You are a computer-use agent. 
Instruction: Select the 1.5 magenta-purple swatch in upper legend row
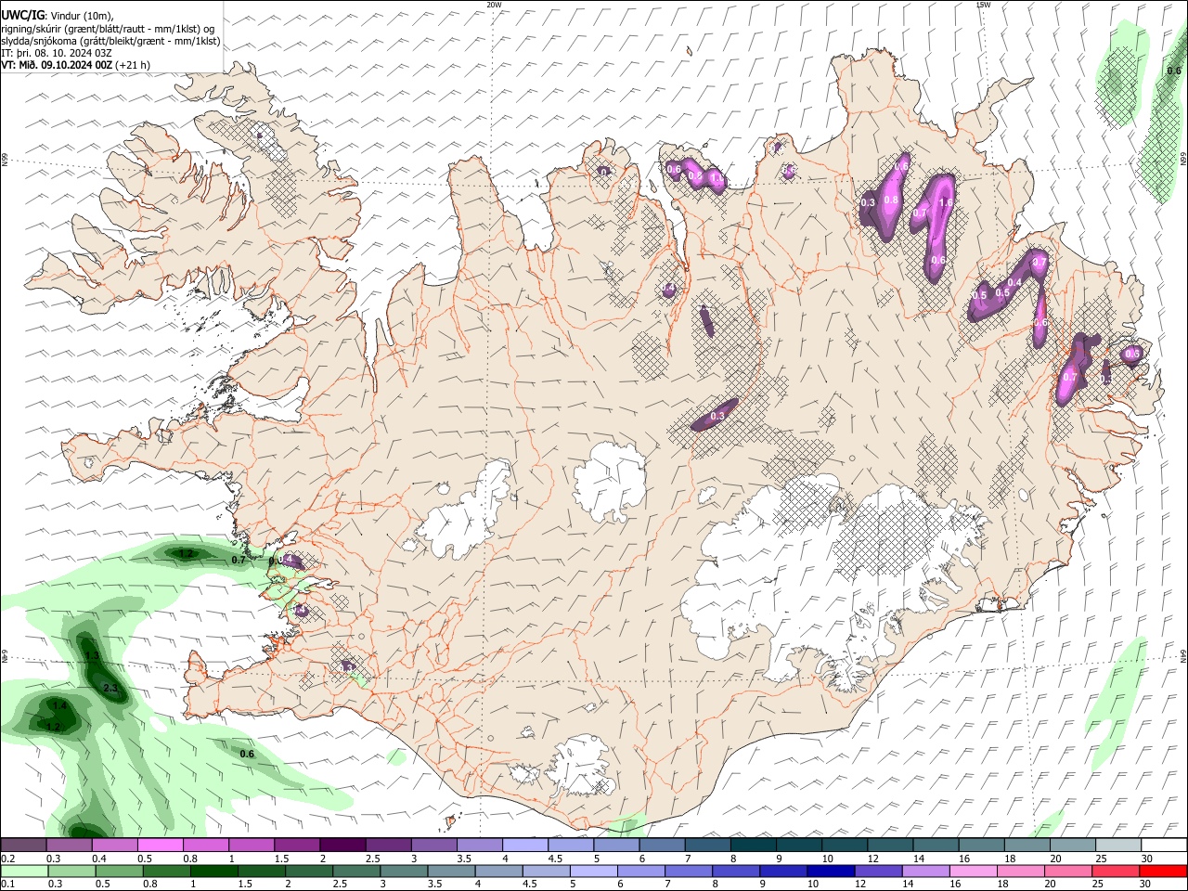point(297,845)
